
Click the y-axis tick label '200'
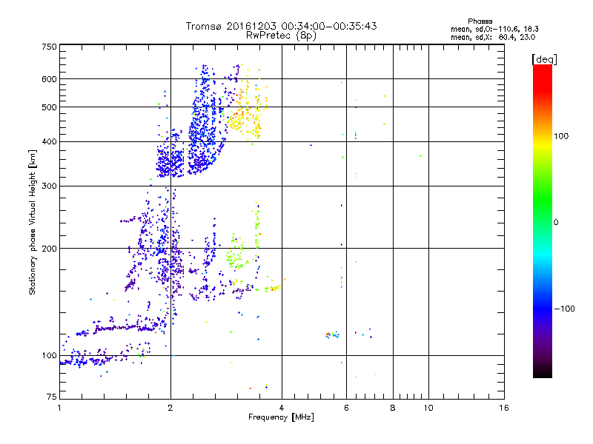pyautogui.click(x=49, y=249)
